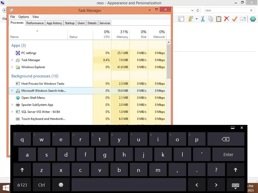The height and width of the screenshot is (193, 258).
Task: Tap the question mark key
Action: [x=216, y=170]
